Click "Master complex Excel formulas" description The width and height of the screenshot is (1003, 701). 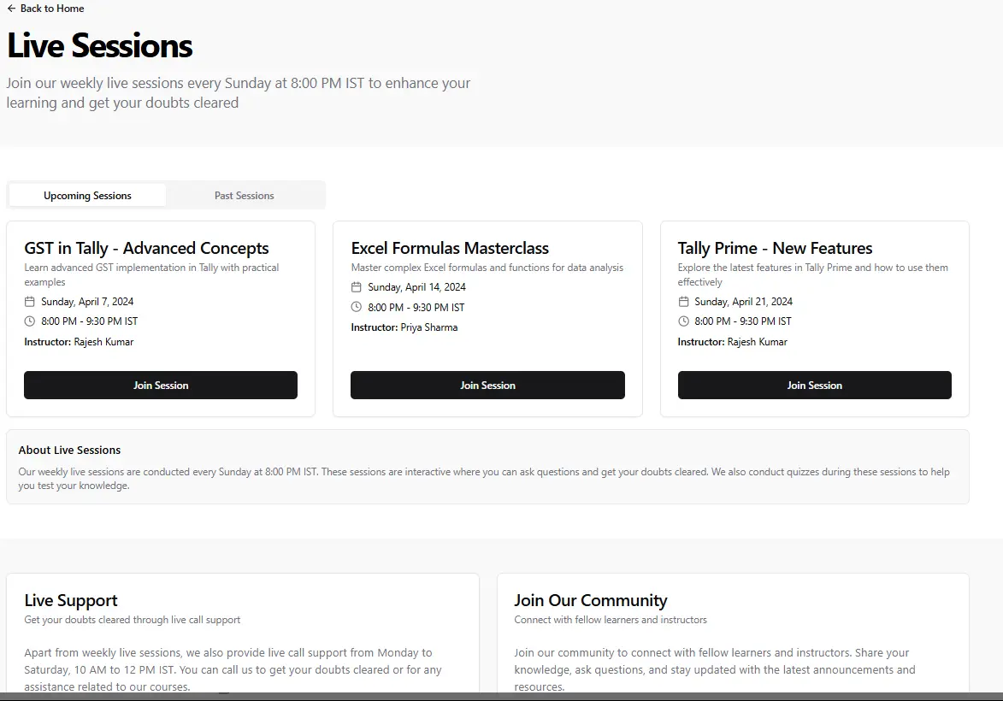coord(487,268)
